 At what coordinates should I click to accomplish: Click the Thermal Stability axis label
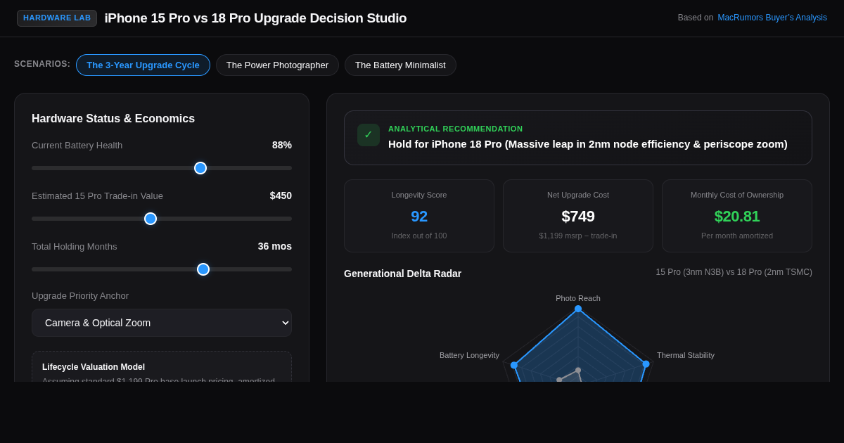tap(686, 355)
